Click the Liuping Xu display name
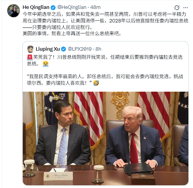This screenshot has width=193, height=188. pyautogui.click(x=48, y=49)
